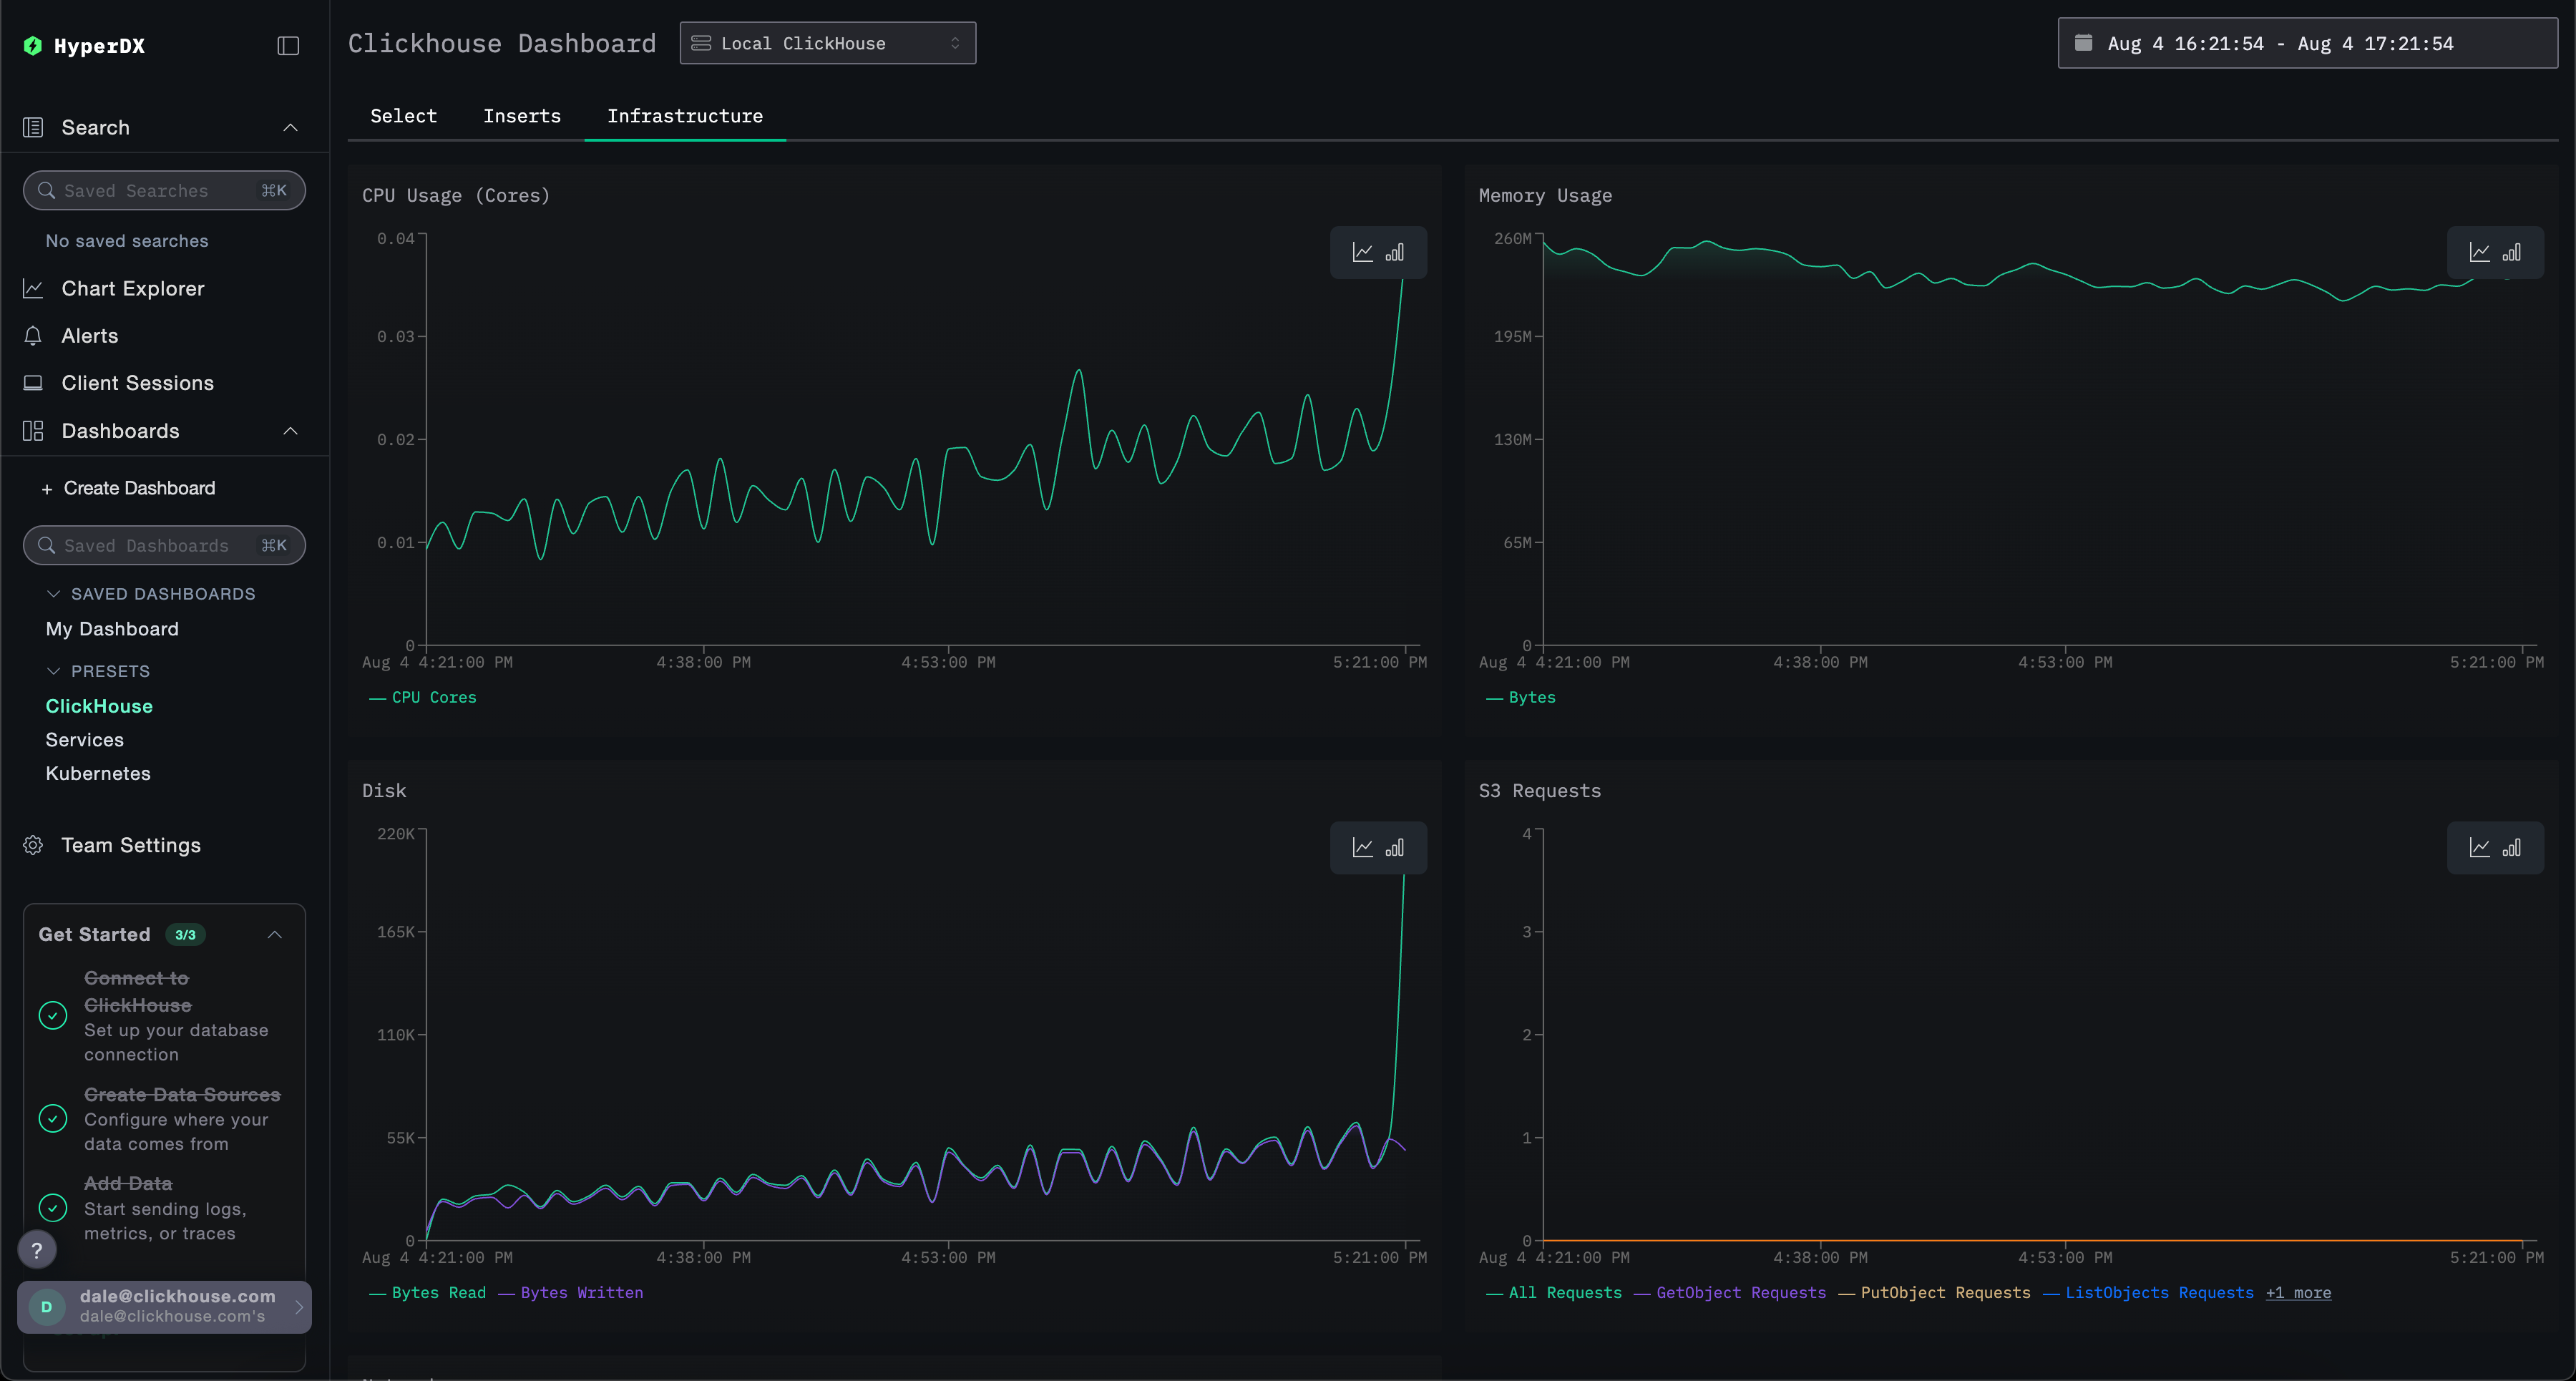The height and width of the screenshot is (1381, 2576).
Task: Click the Dashboards sidebar icon
Action: click(33, 430)
